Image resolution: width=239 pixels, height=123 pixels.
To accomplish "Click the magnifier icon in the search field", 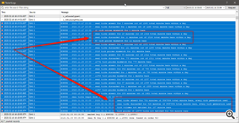I will click(3, 7).
